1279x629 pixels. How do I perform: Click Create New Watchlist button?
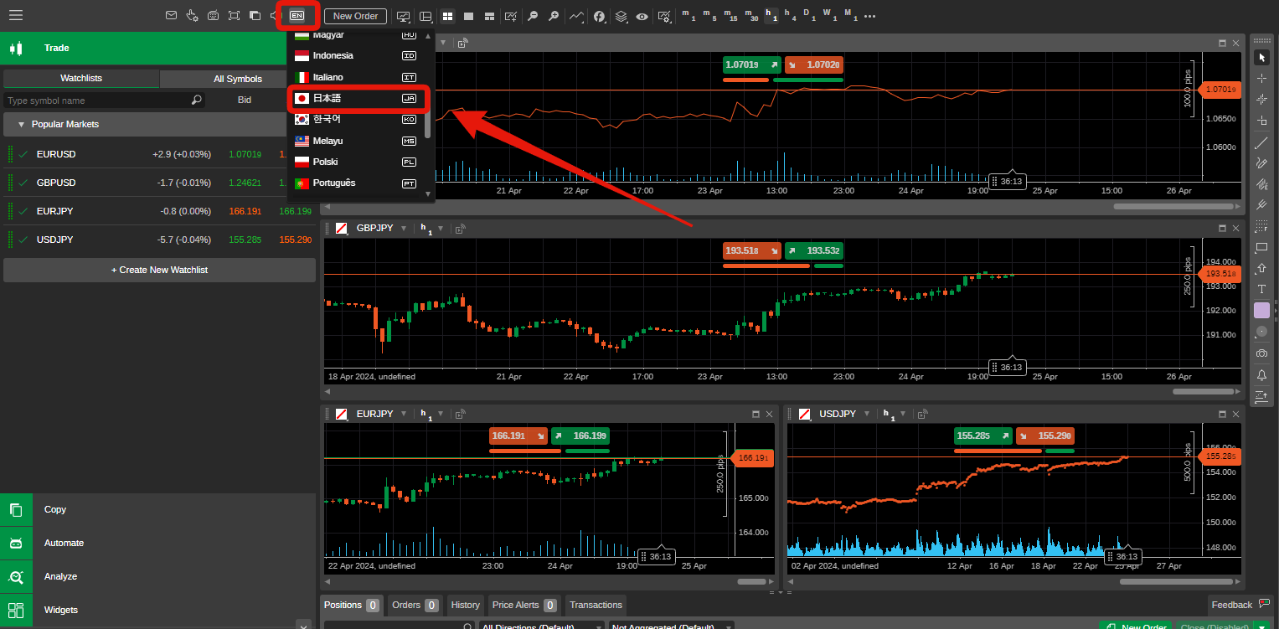click(159, 270)
